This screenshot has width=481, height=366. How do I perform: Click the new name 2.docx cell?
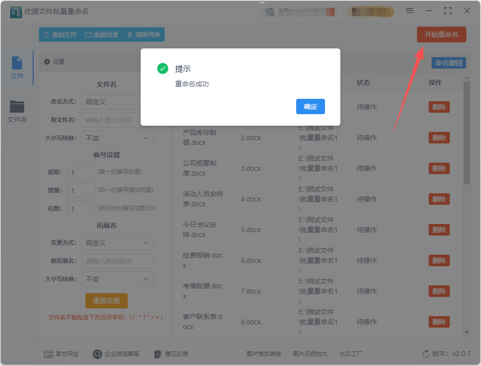(251, 138)
